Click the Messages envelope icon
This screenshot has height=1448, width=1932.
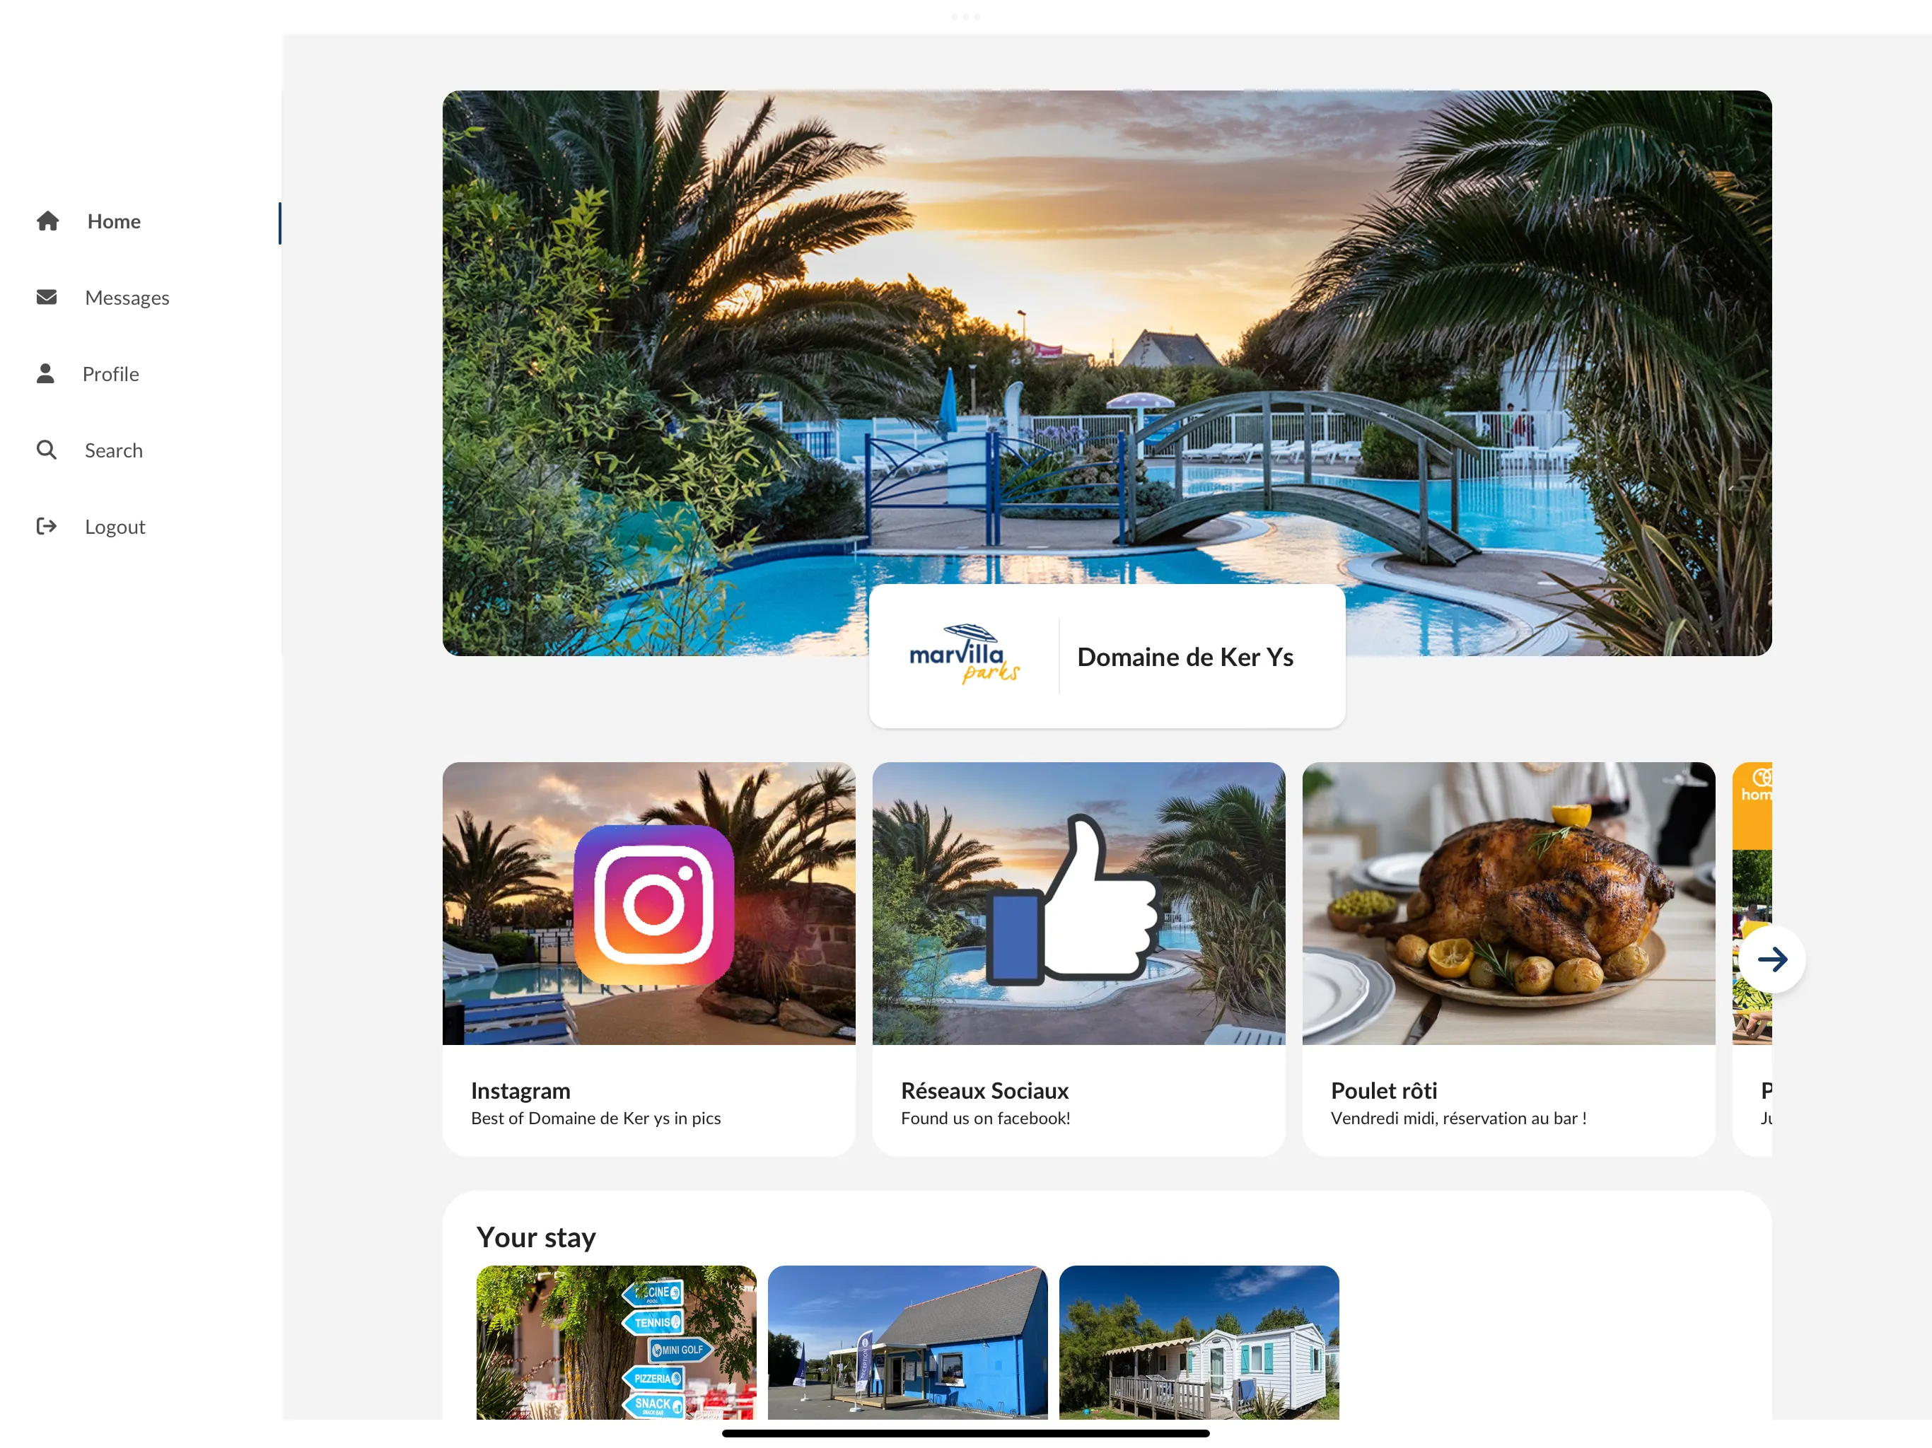(47, 296)
